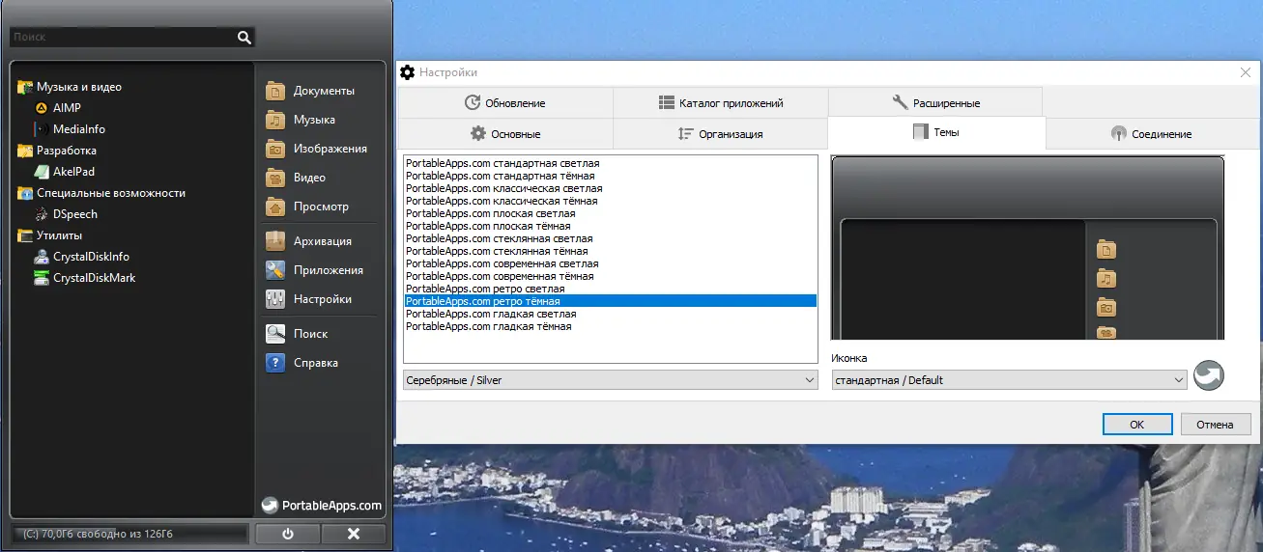1263x552 pixels.
Task: Launch the AIMP player icon
Action: pyautogui.click(x=42, y=108)
